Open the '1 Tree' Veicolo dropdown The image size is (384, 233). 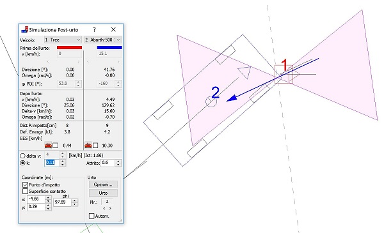pos(63,40)
